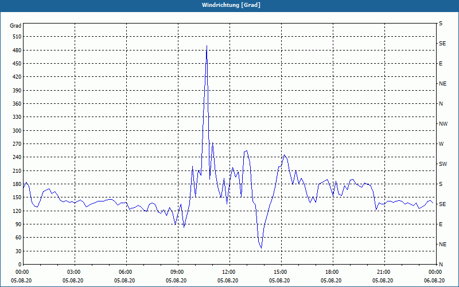Click the 15:00 time label
The image size is (459, 287).
281,272
